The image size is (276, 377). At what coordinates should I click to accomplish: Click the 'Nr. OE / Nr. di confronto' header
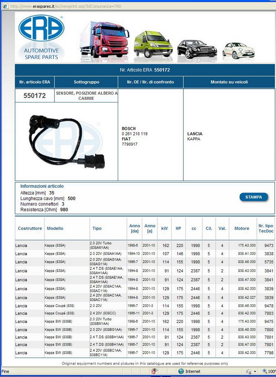tap(151, 82)
